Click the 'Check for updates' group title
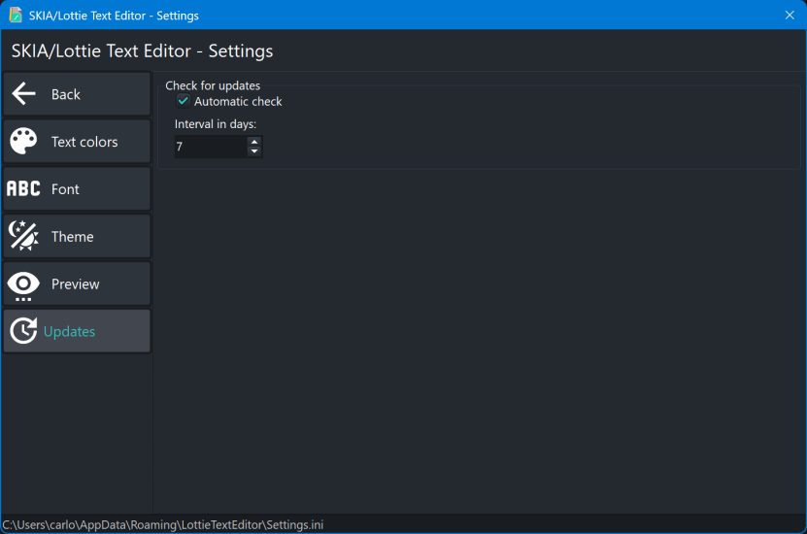 point(213,85)
